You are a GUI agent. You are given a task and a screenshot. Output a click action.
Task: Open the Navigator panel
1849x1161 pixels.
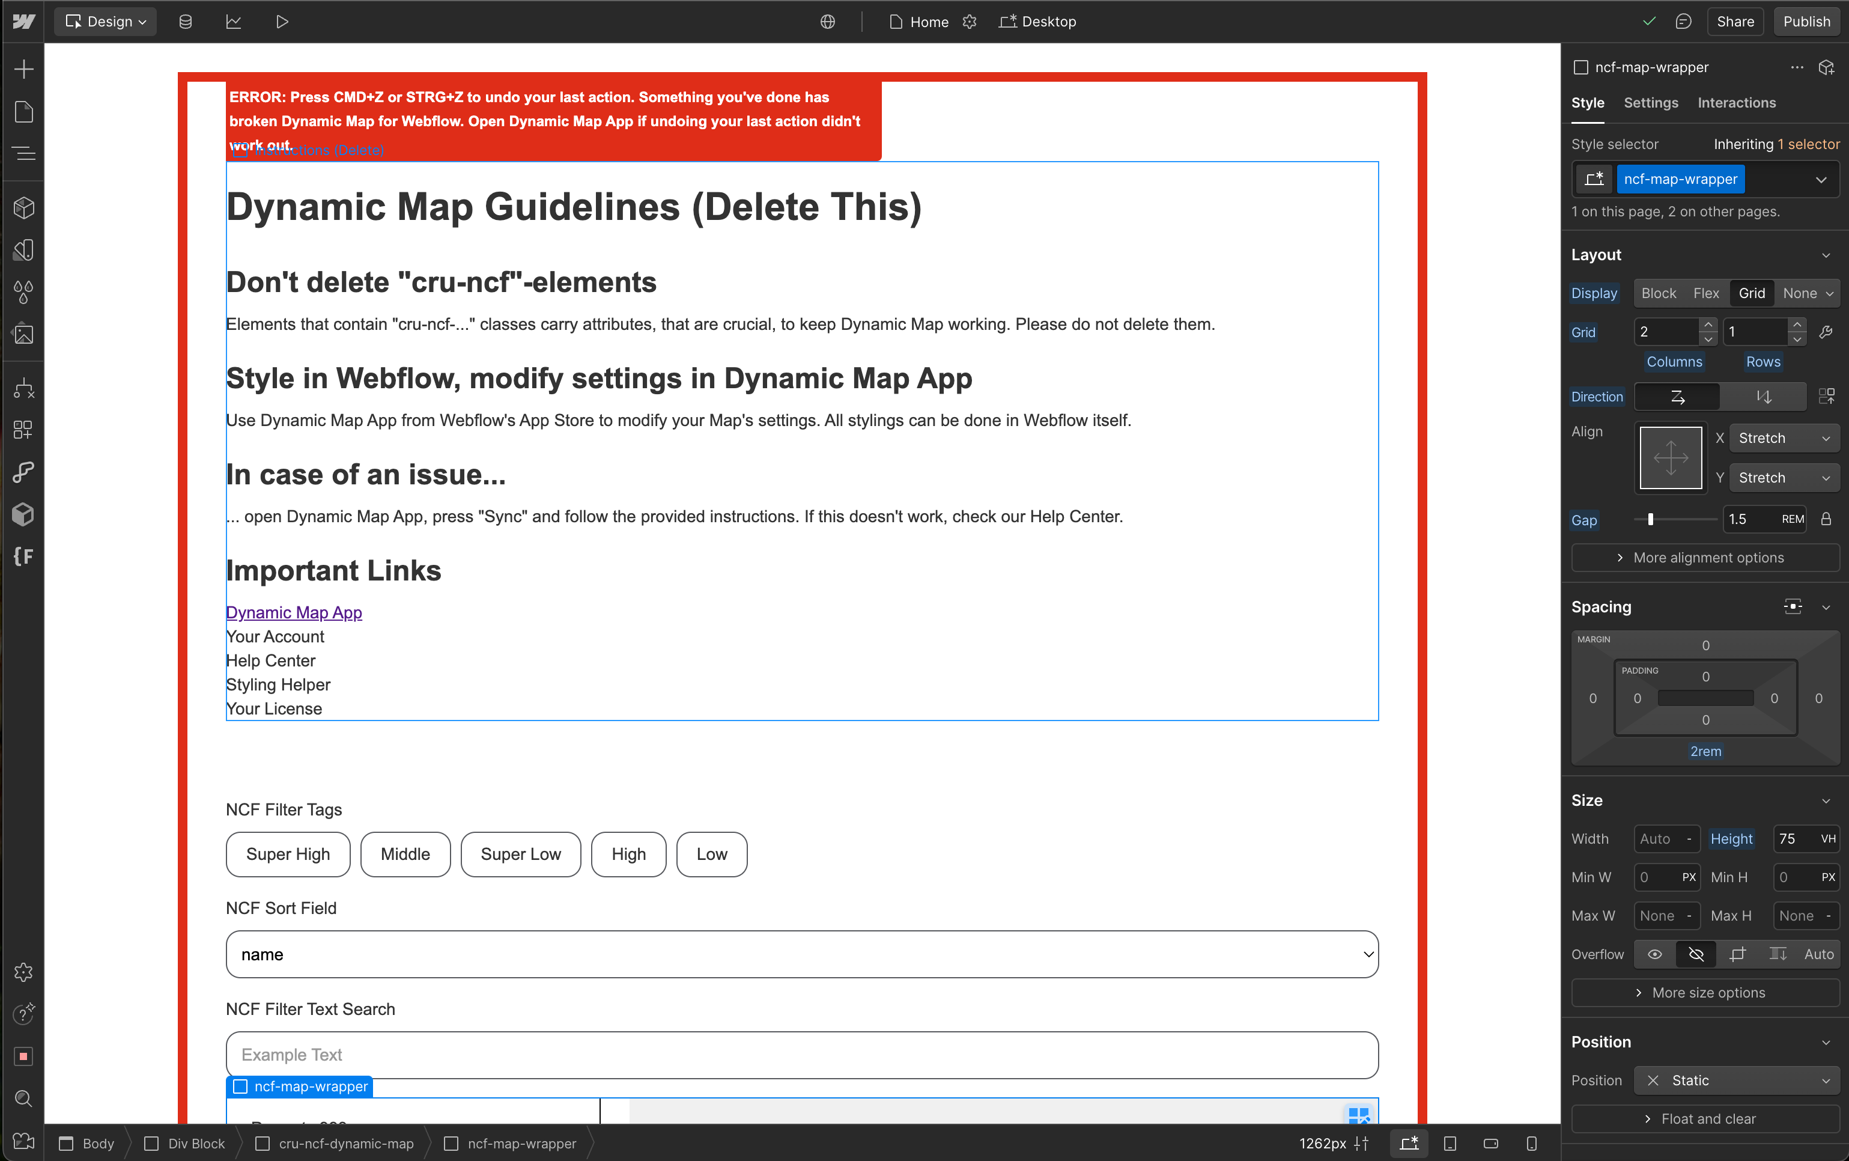(24, 154)
